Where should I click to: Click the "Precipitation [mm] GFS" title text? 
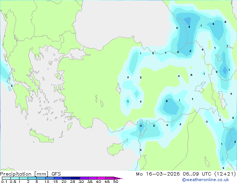pyautogui.click(x=30, y=174)
